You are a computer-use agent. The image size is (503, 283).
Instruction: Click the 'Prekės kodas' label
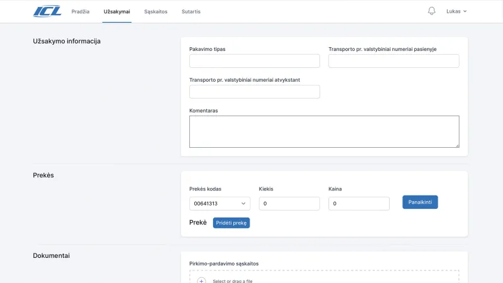click(x=206, y=189)
